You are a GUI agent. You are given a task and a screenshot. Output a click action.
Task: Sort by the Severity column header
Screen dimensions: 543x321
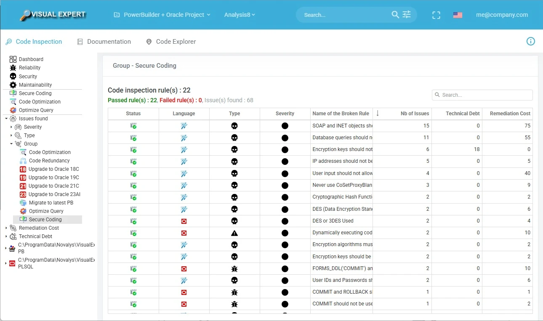(285, 114)
